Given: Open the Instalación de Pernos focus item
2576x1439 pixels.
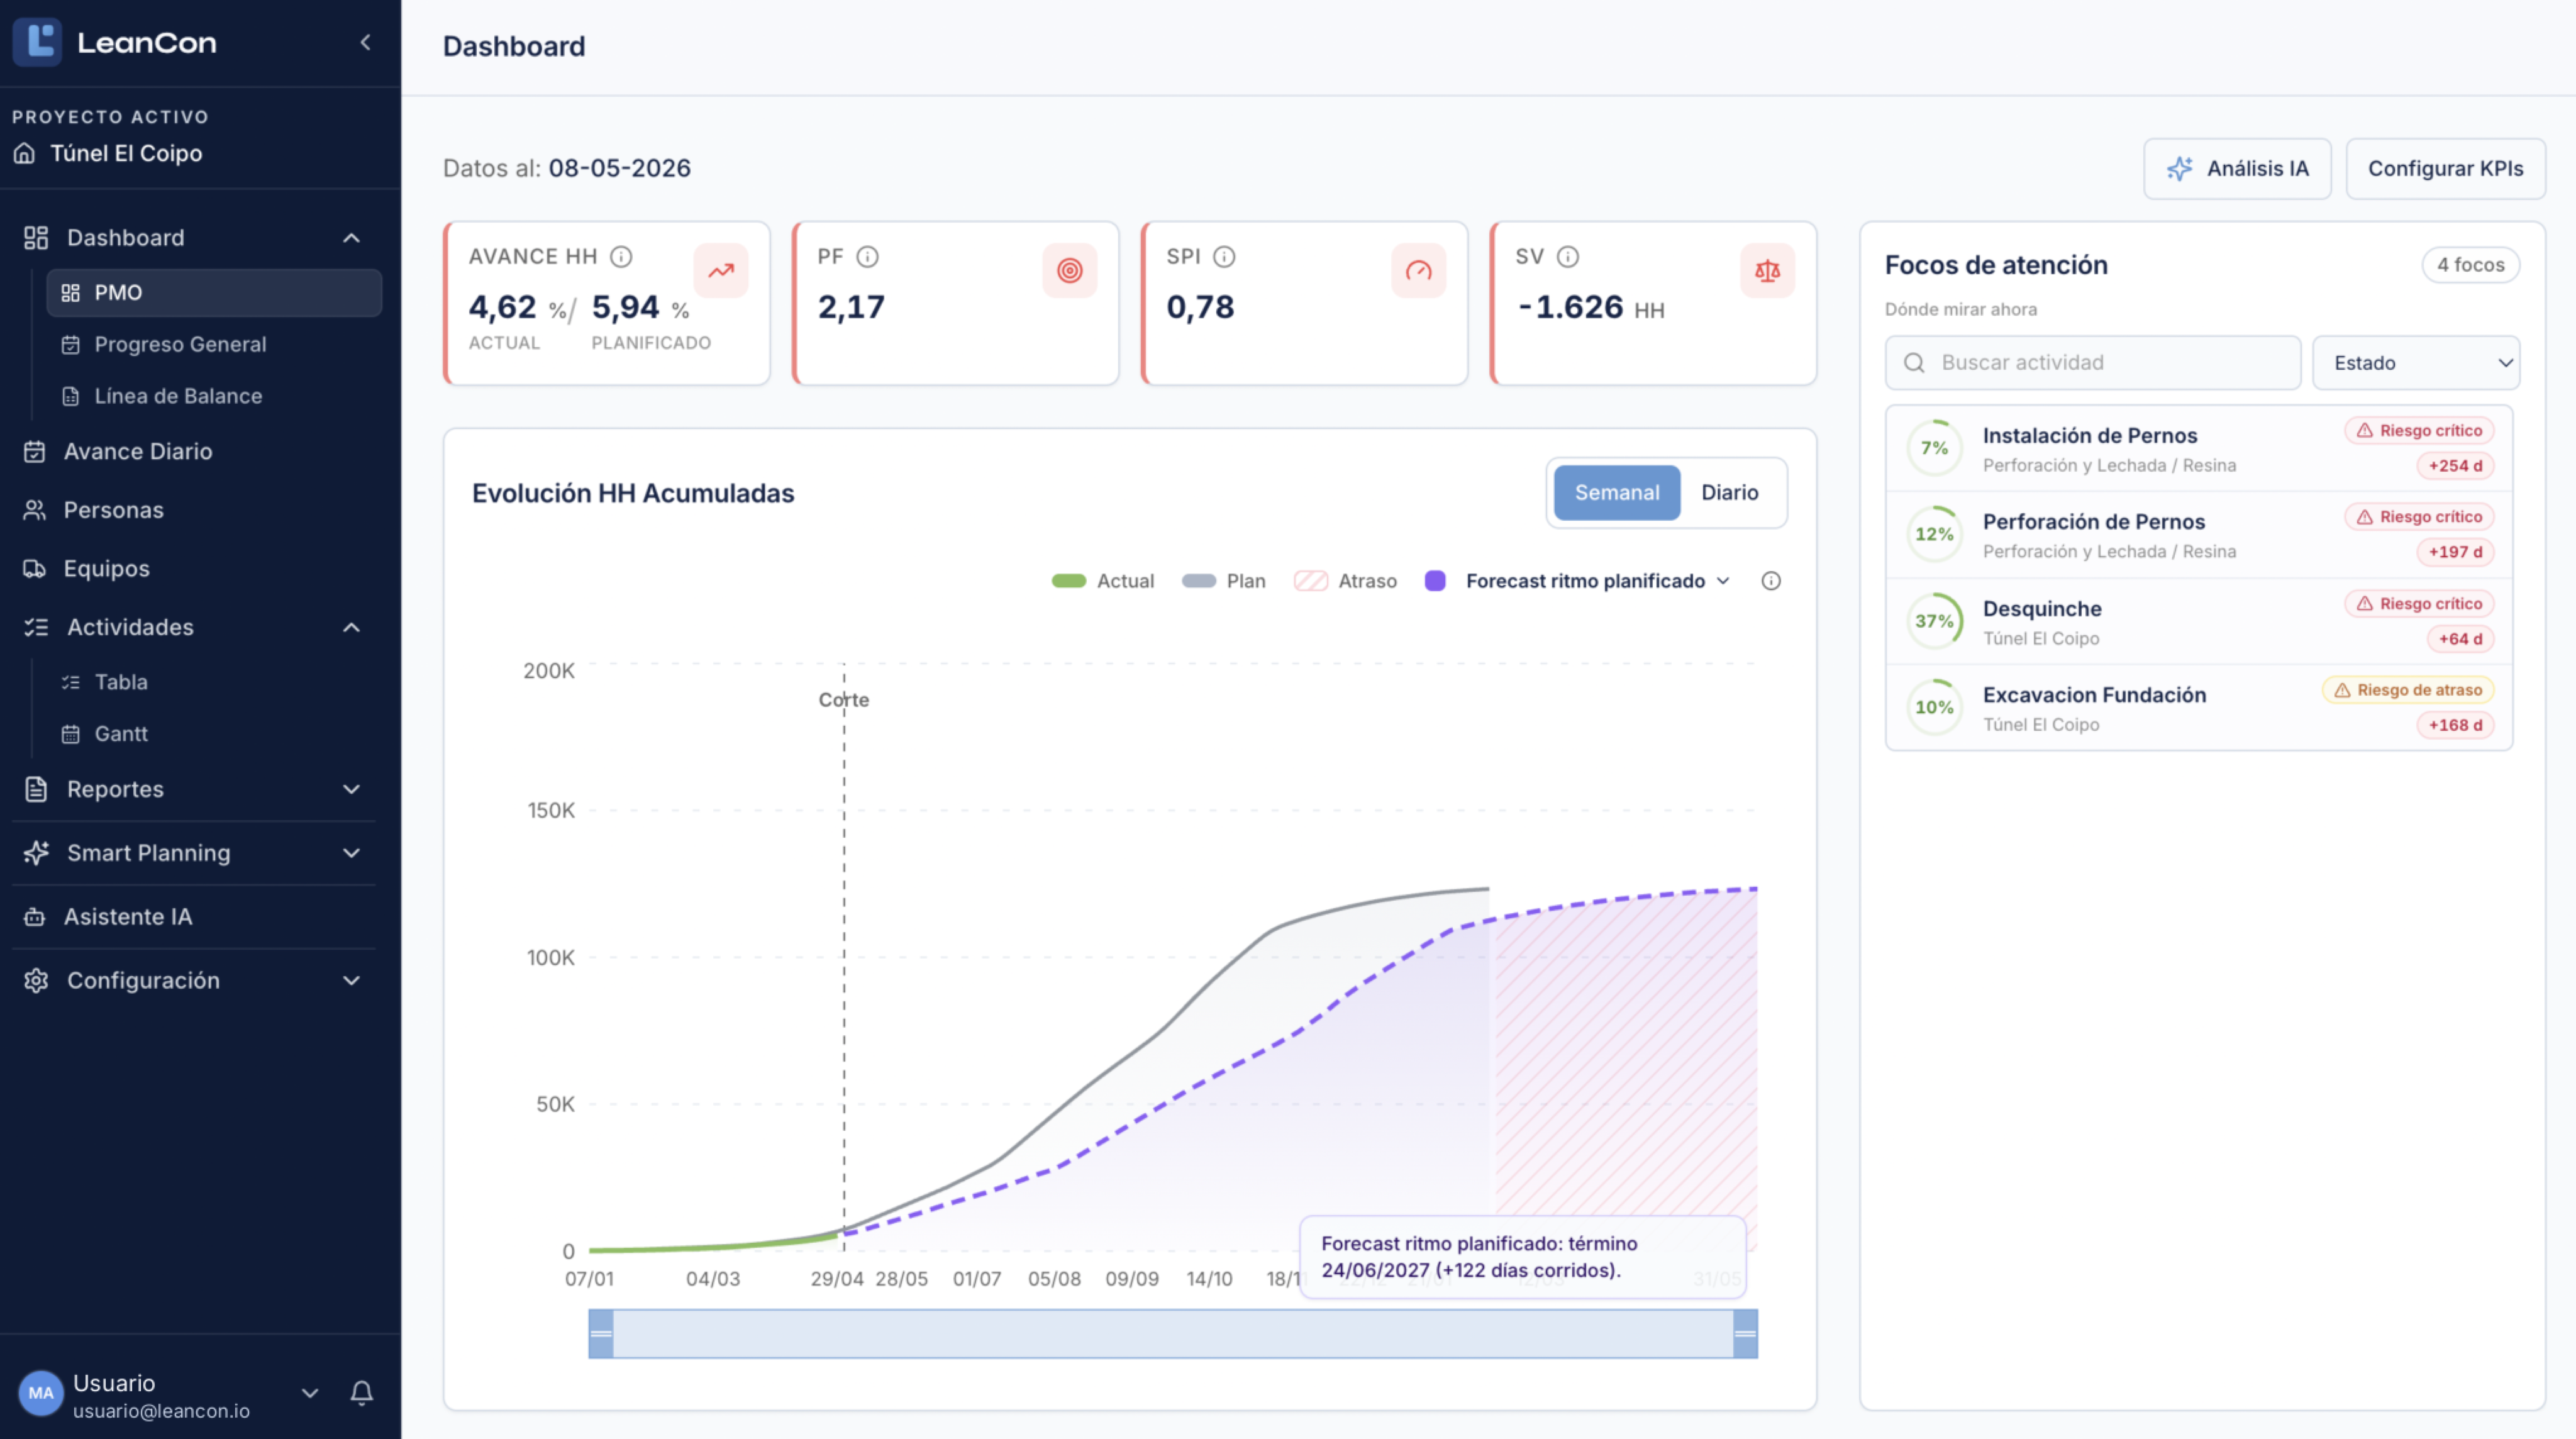Looking at the screenshot, I should (2198, 449).
